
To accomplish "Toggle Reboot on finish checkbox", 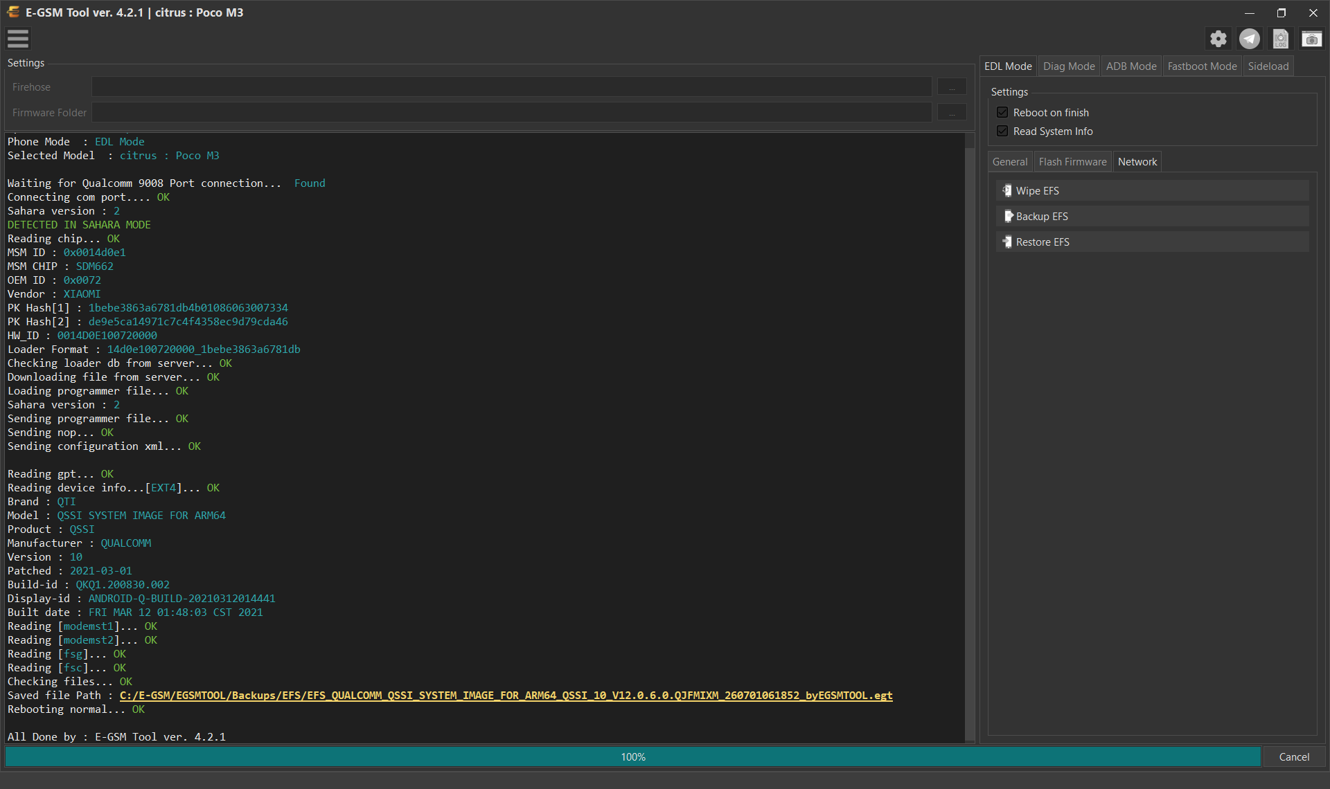I will point(1002,112).
